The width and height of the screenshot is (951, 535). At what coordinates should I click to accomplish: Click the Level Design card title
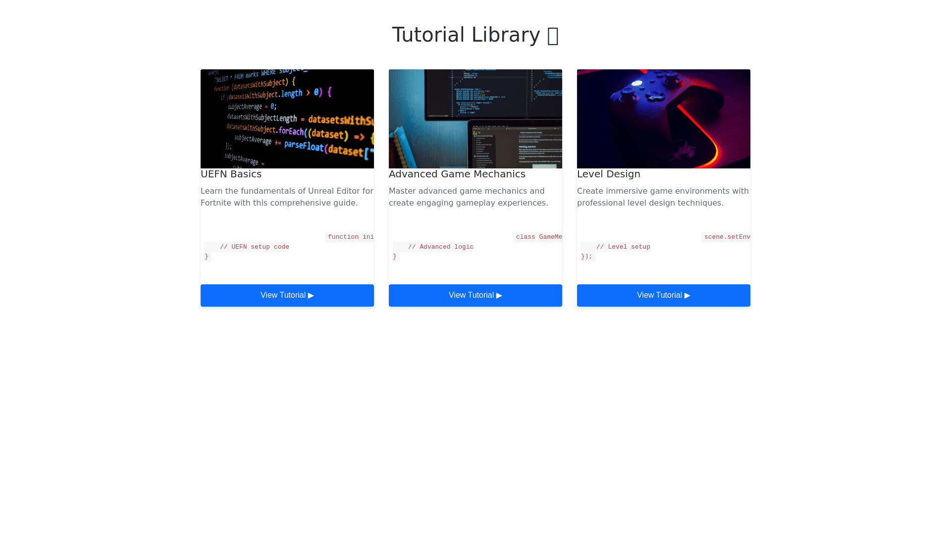point(608,174)
